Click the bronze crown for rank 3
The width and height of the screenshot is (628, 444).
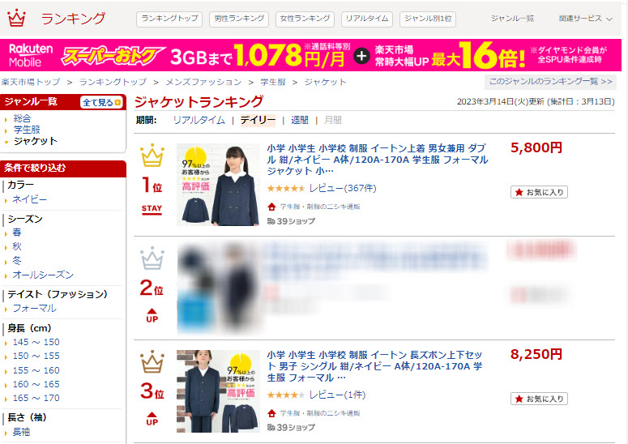(152, 361)
